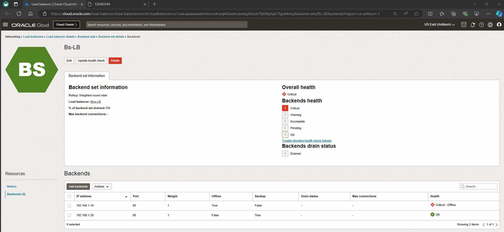
Task: Open the US East (Ashburn) region selector
Action: click(x=439, y=24)
